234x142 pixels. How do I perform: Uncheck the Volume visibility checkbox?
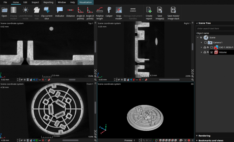[x=211, y=52]
